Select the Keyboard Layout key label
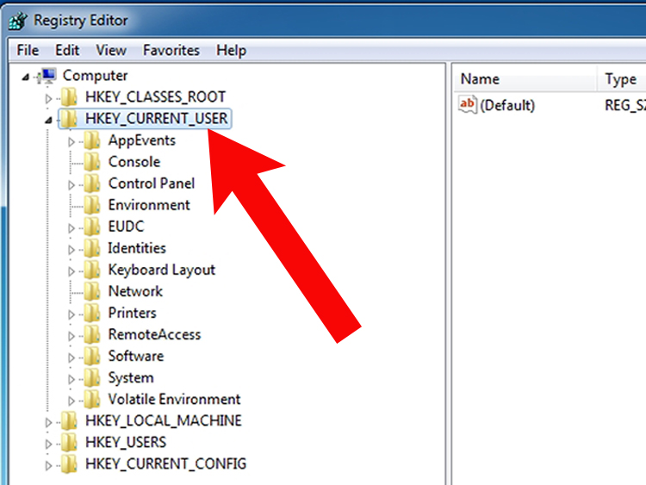This screenshot has width=646, height=485. pyautogui.click(x=162, y=270)
